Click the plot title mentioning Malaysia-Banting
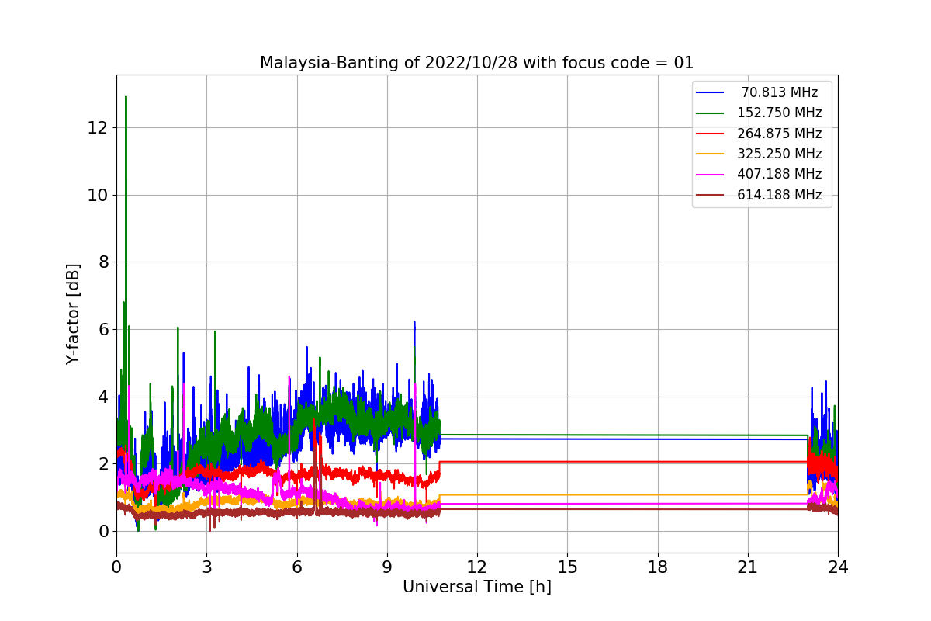The width and height of the screenshot is (931, 621). point(477,63)
